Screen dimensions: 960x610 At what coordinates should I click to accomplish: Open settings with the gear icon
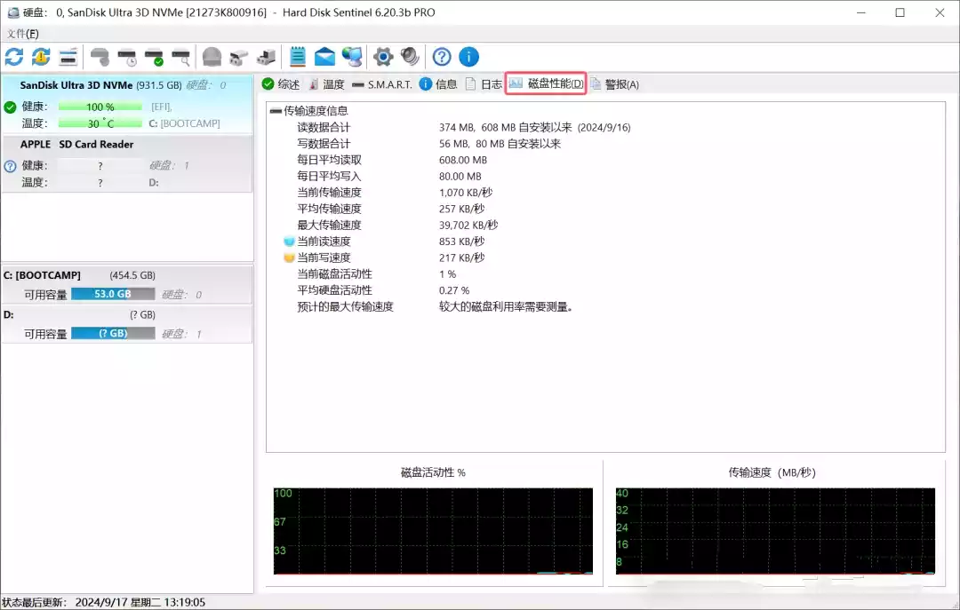coord(383,57)
